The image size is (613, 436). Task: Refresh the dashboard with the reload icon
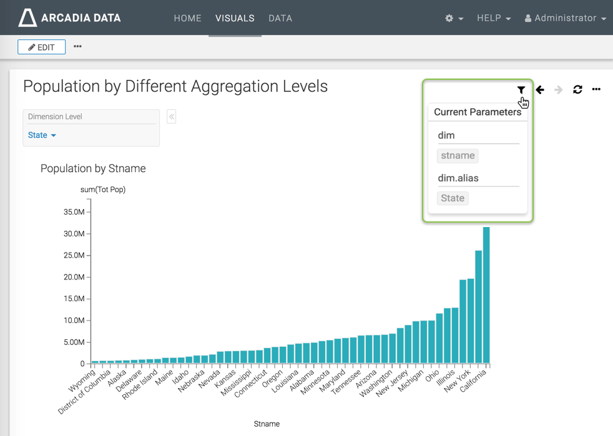click(x=577, y=90)
